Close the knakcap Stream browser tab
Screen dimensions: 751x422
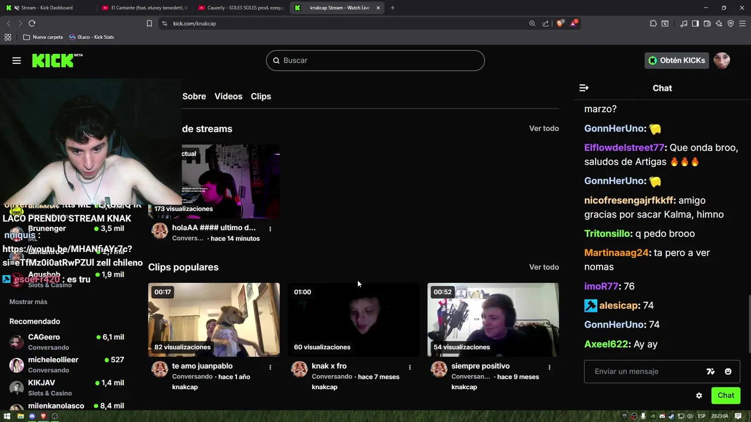378,8
